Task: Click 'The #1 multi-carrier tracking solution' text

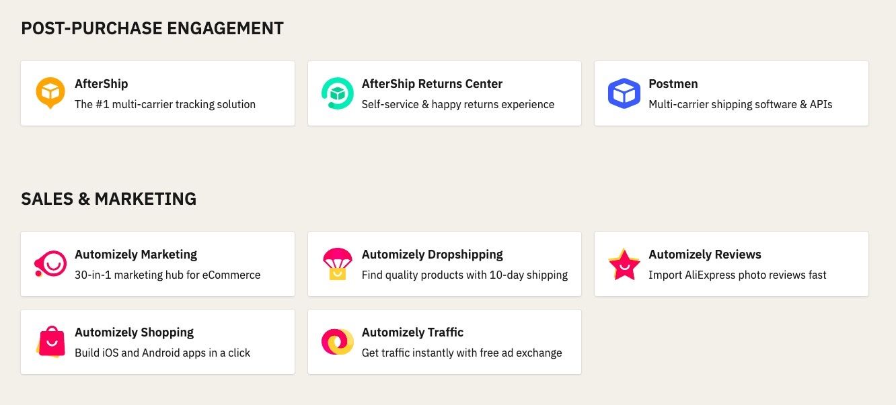Action: coord(165,104)
